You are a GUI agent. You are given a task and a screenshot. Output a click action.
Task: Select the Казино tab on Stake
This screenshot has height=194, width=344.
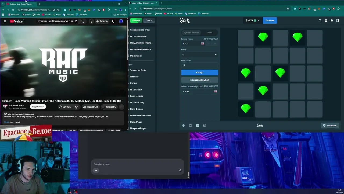136,20
